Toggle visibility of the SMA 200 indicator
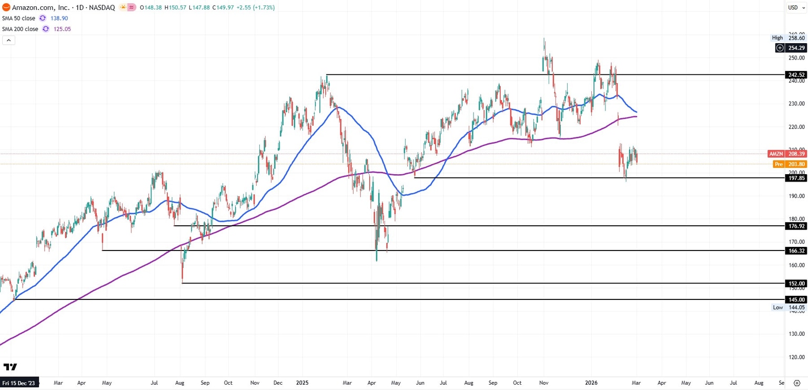The image size is (808, 391). [20, 29]
